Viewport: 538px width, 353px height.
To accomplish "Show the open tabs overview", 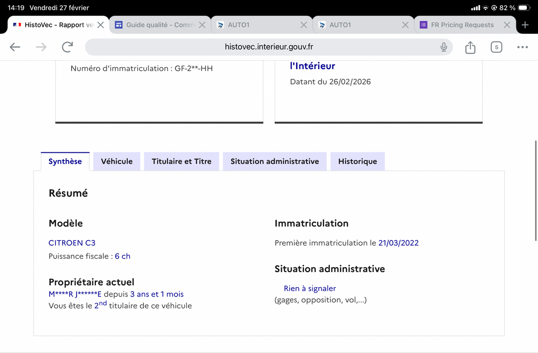I will [496, 47].
